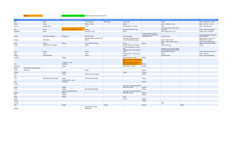Select the Willy name cell
This screenshot has height=164, width=232.
(x=19, y=105)
